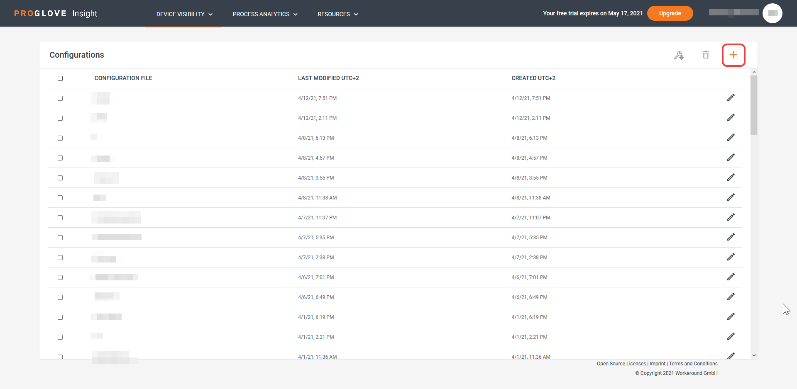Select the deploy configuration wrench icon

pos(679,55)
